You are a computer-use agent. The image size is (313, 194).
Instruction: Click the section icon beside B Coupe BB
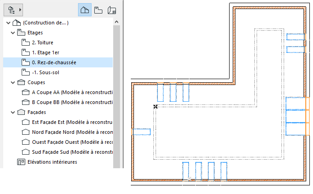coord(26,102)
